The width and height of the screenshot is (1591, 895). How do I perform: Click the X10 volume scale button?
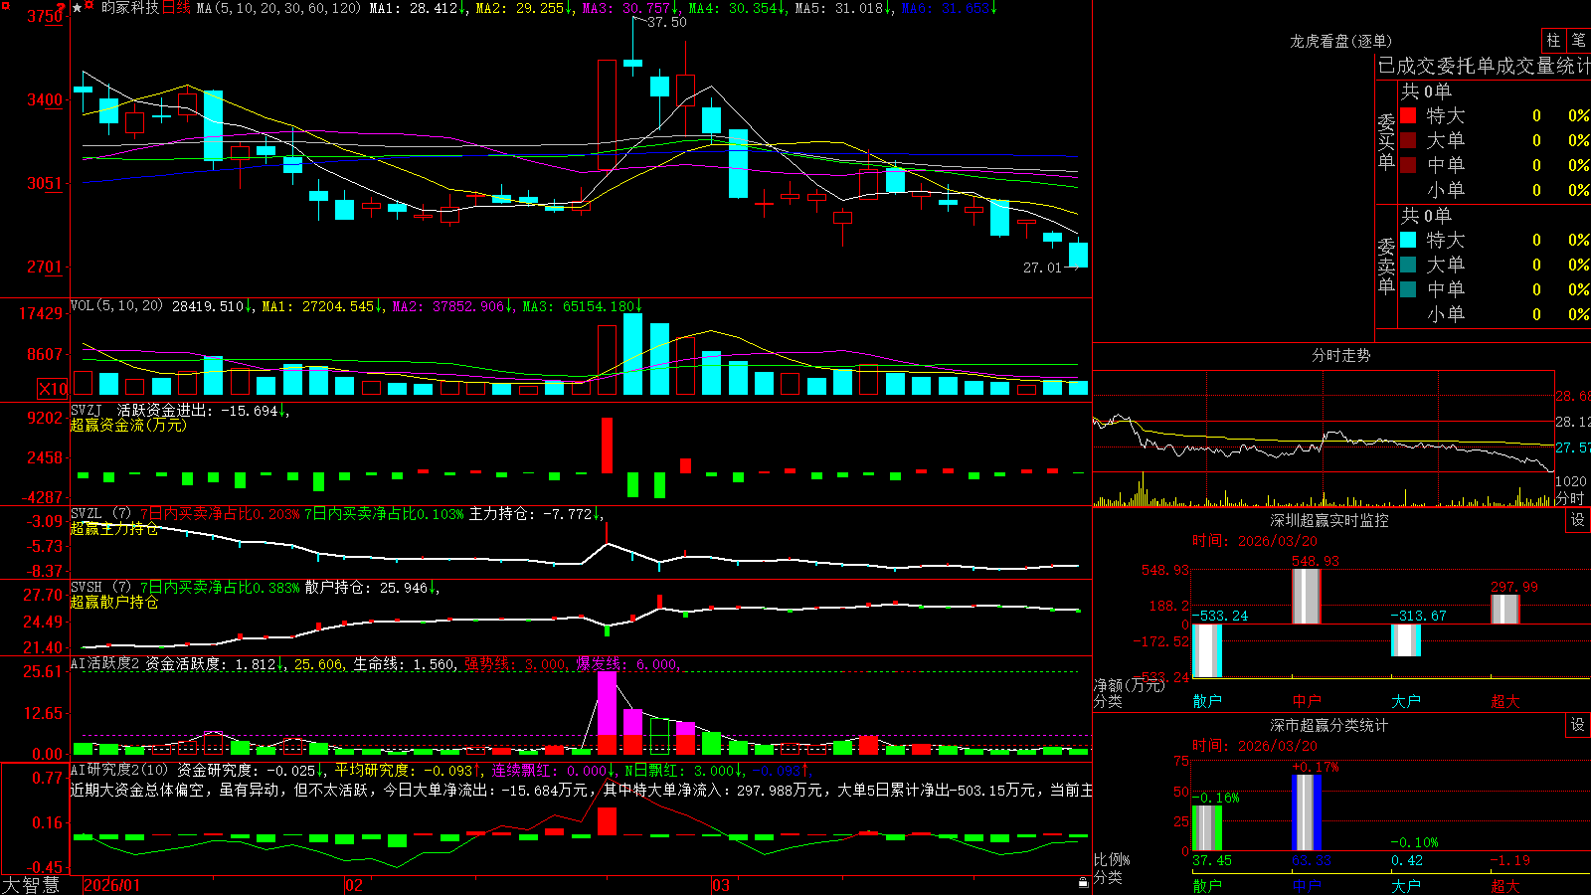53,389
